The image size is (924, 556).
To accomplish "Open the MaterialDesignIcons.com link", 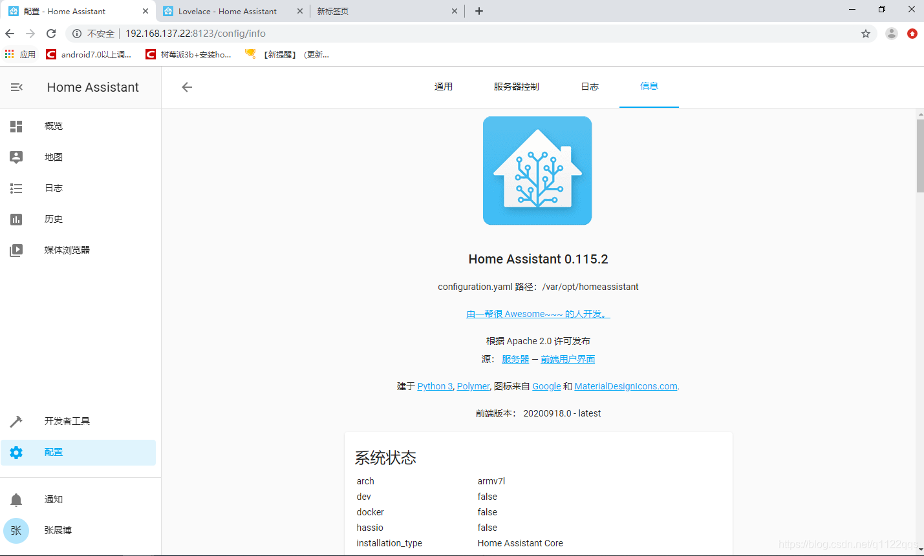I will (x=626, y=386).
